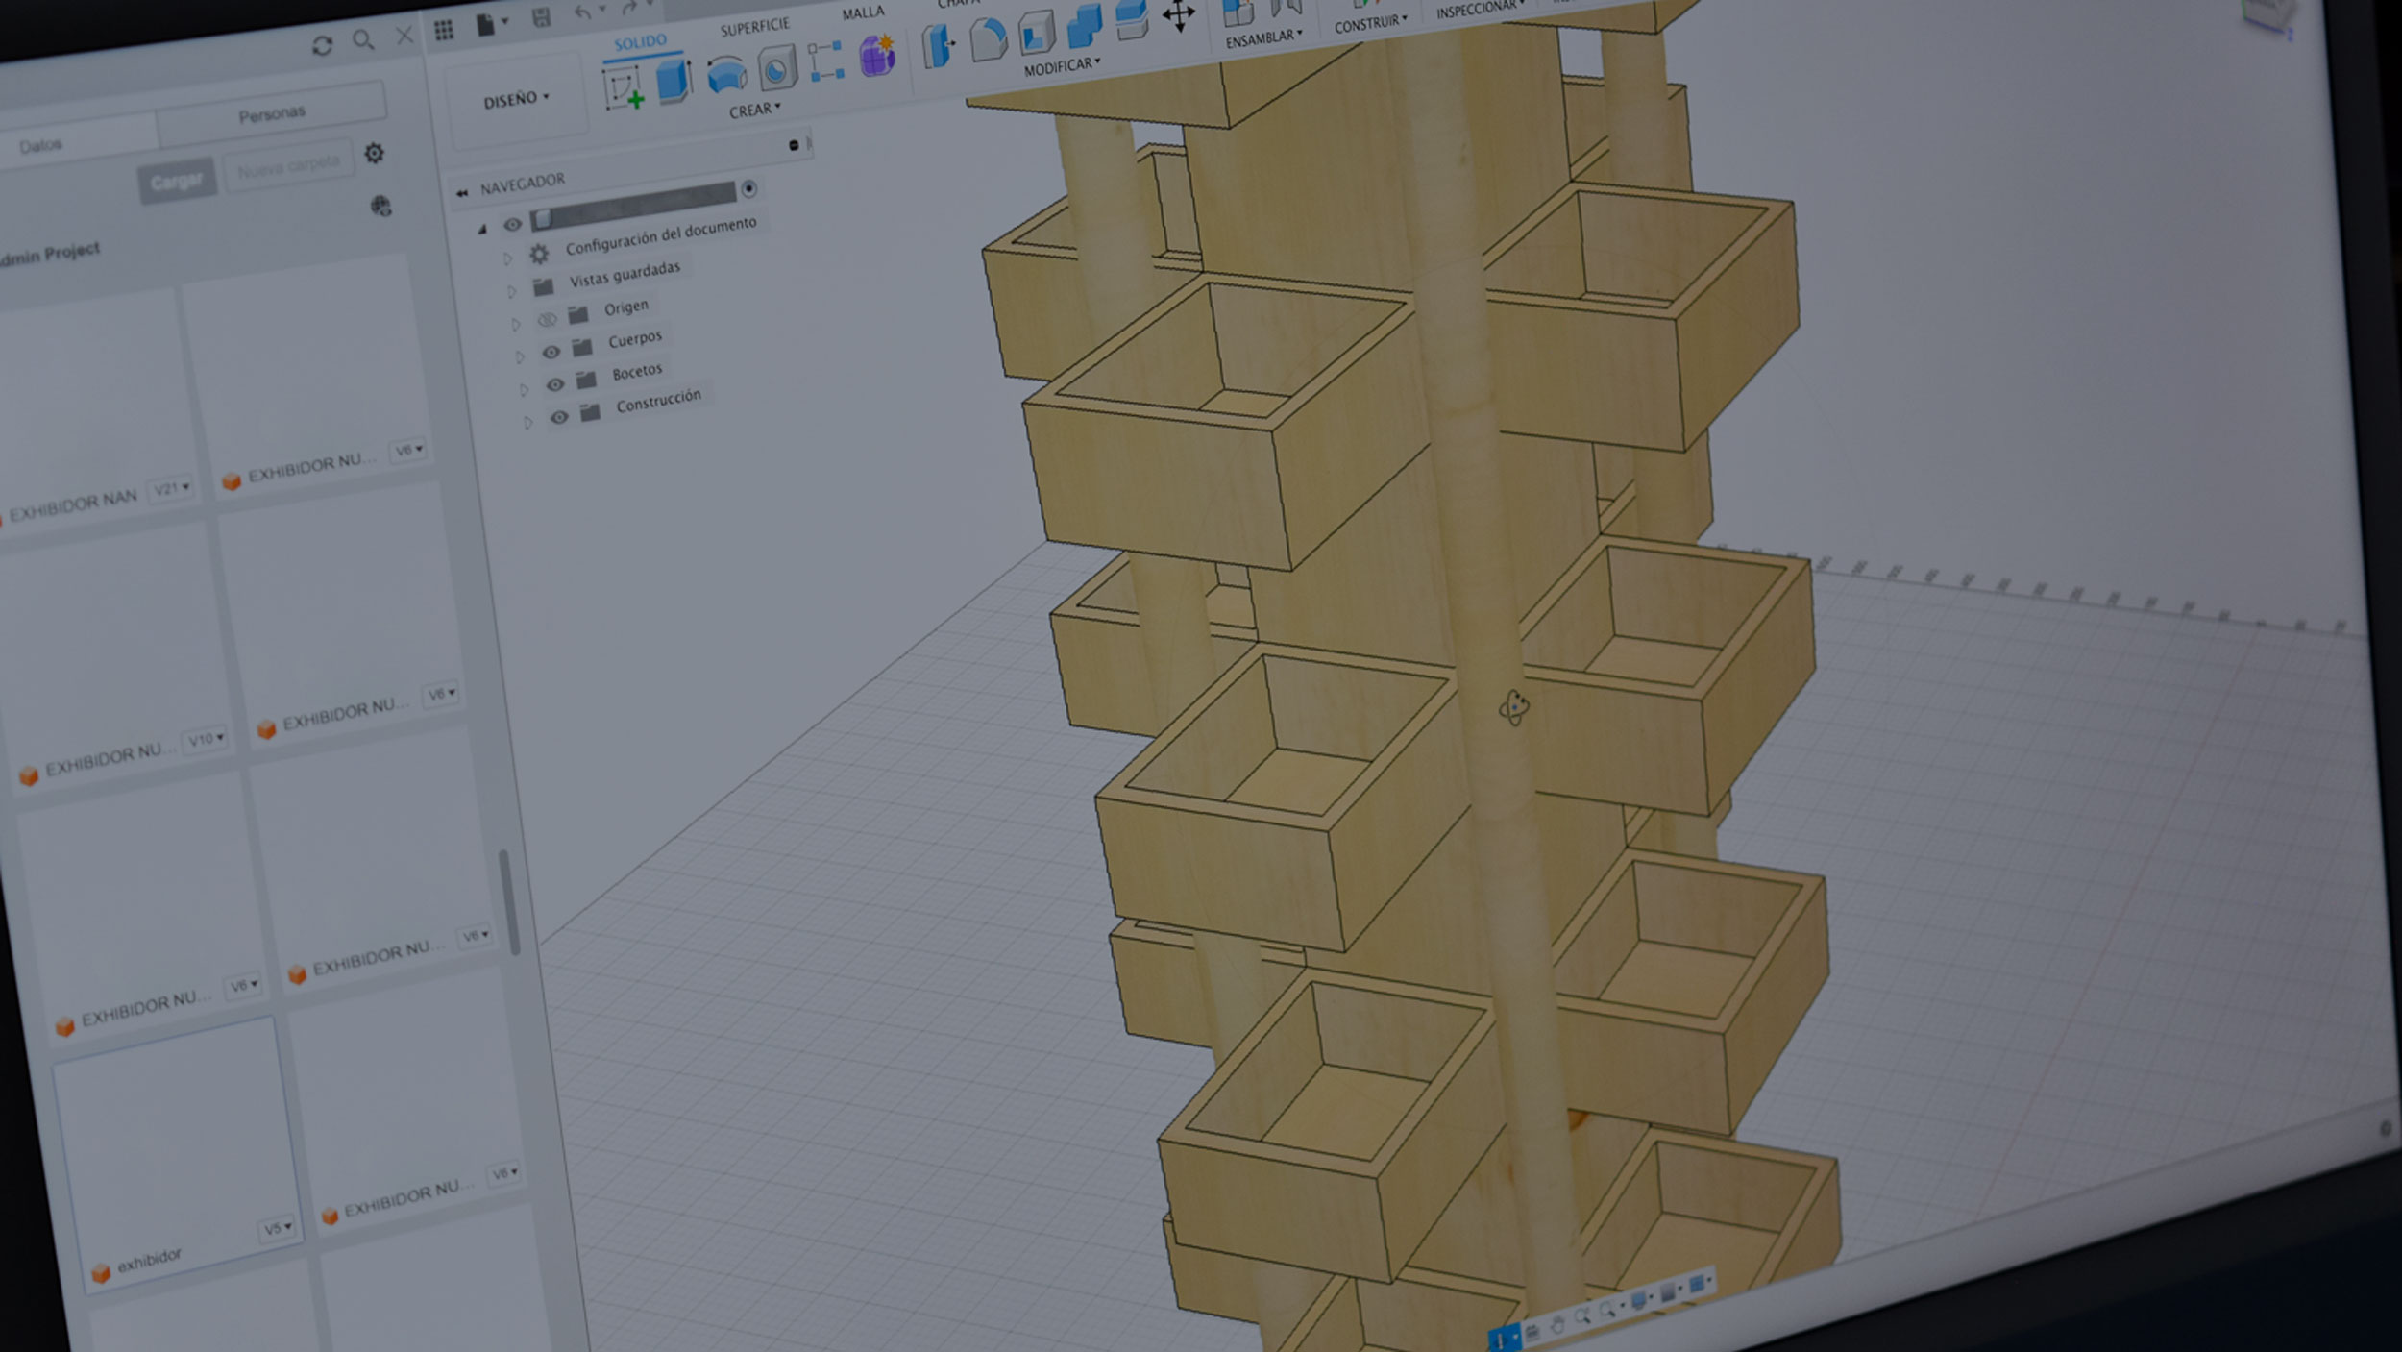Click the Create Sketch icon
The width and height of the screenshot is (2402, 1352).
click(623, 89)
